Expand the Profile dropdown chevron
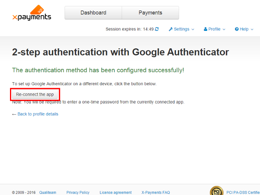Screen dimensions: 260x195 pos(224,29)
